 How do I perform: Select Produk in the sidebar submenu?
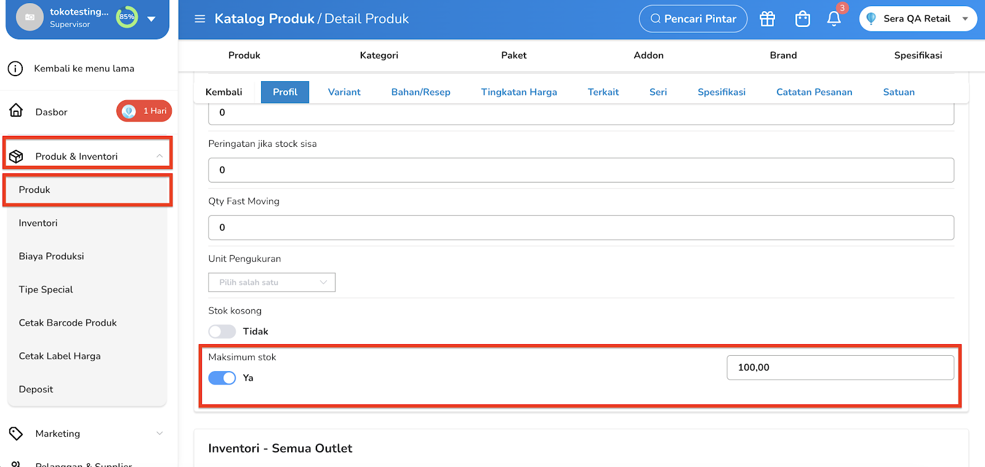coord(87,190)
